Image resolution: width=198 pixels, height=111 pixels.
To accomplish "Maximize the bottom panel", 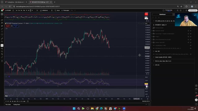I will click(149, 105).
